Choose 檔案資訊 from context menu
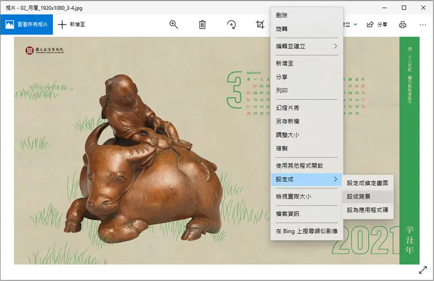This screenshot has height=281, width=434. pyautogui.click(x=306, y=214)
